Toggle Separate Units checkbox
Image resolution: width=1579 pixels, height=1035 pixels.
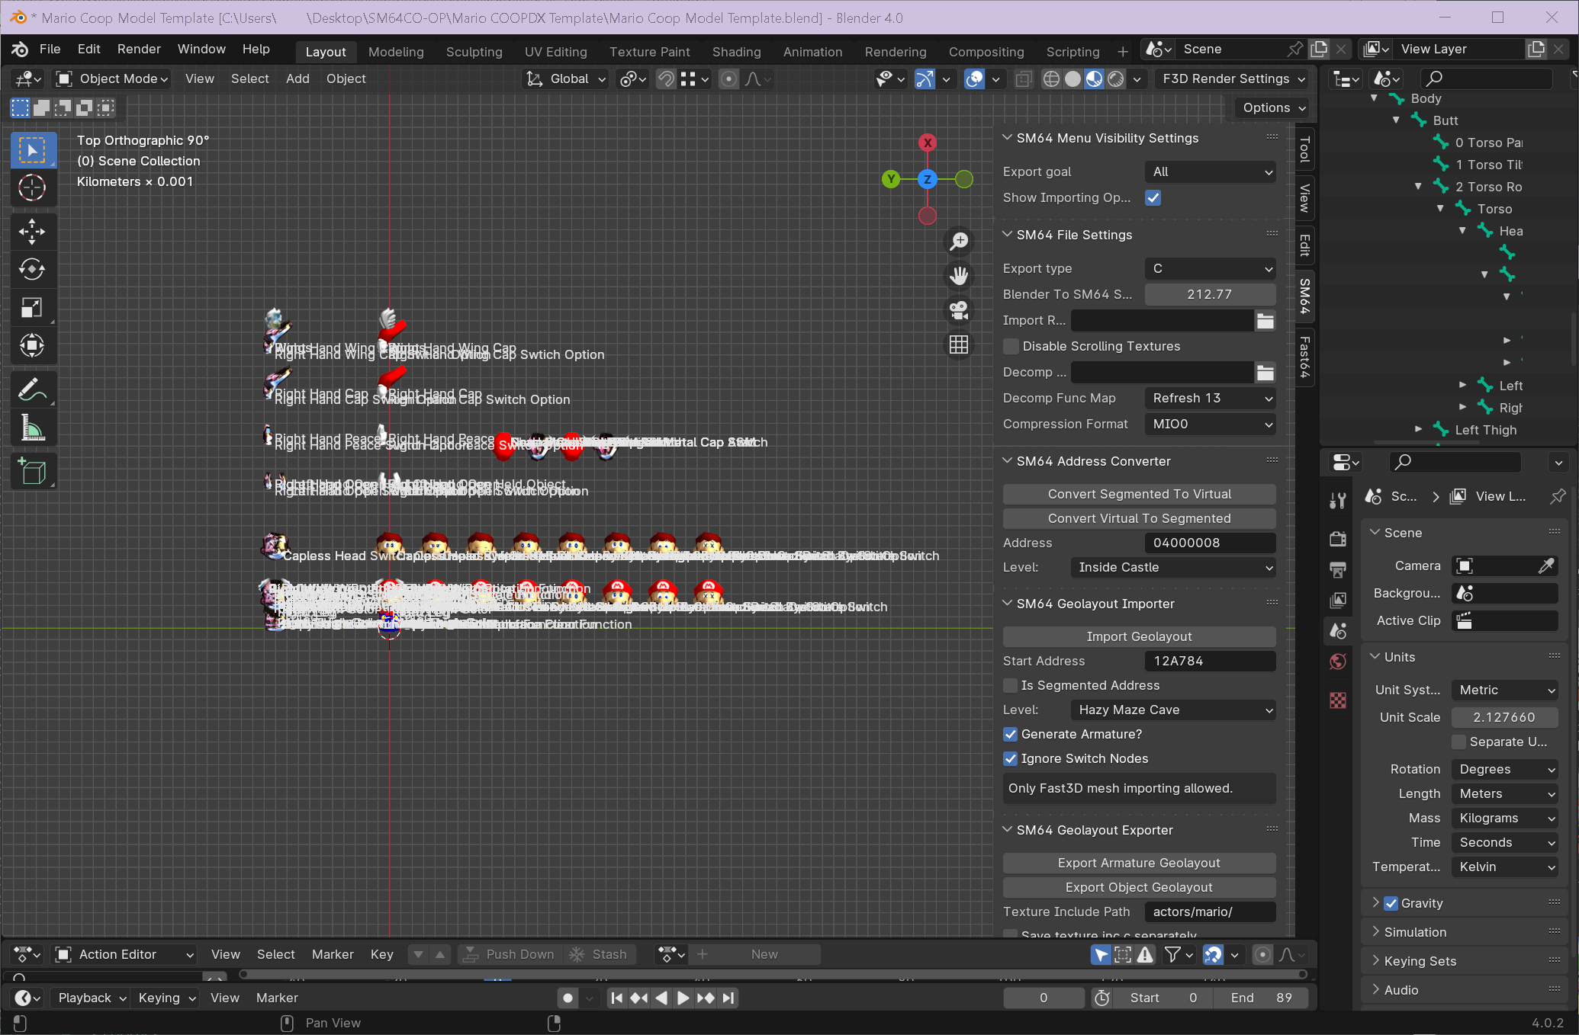[1458, 742]
